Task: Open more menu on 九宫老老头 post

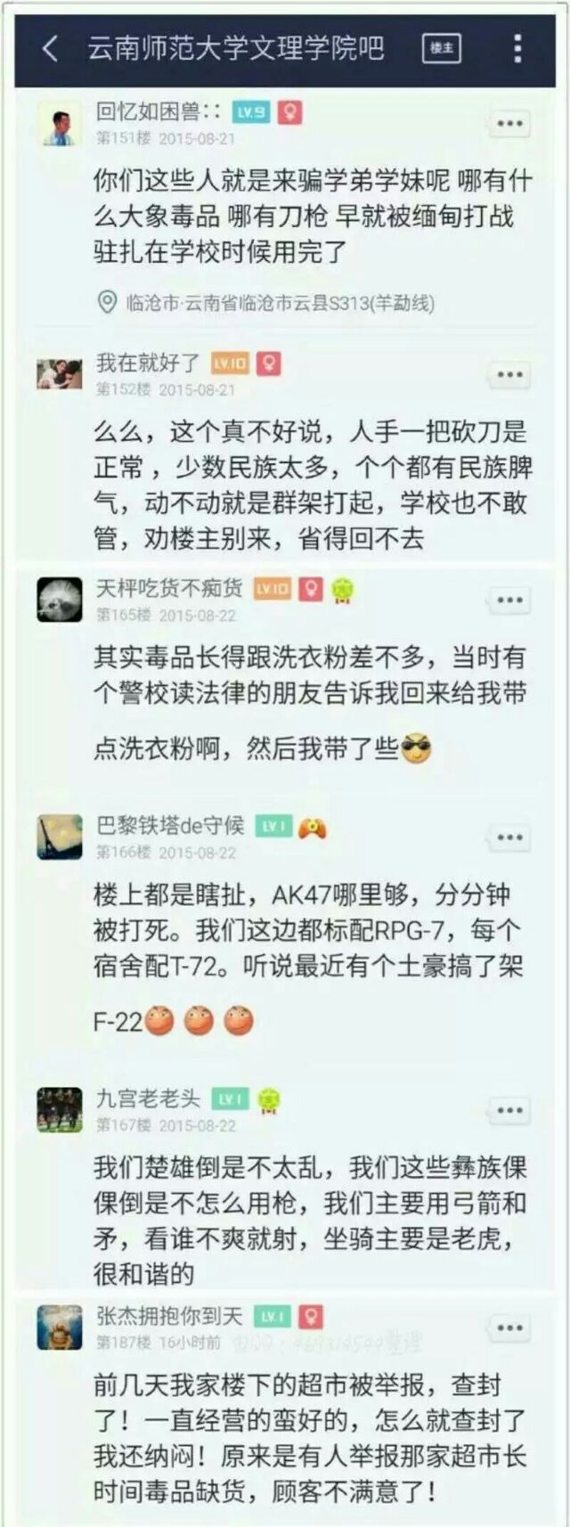Action: [509, 1110]
